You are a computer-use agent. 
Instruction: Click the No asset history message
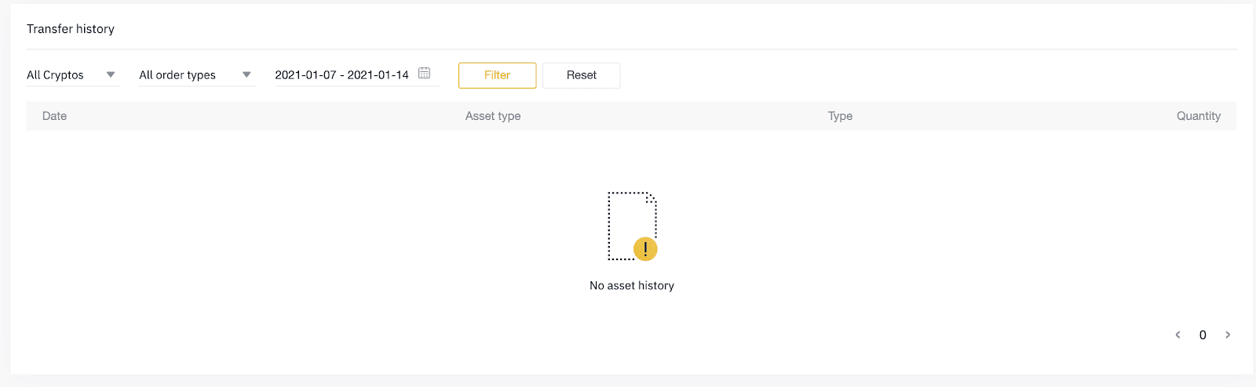(632, 285)
